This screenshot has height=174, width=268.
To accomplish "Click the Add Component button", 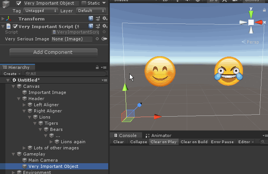I will point(53,52).
